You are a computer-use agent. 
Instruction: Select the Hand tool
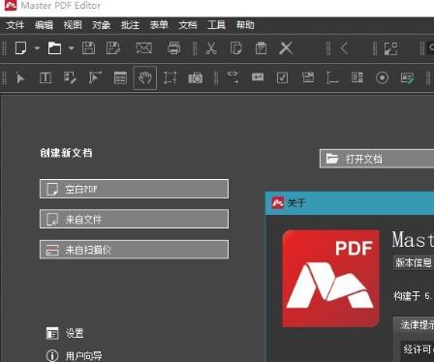[x=145, y=77]
